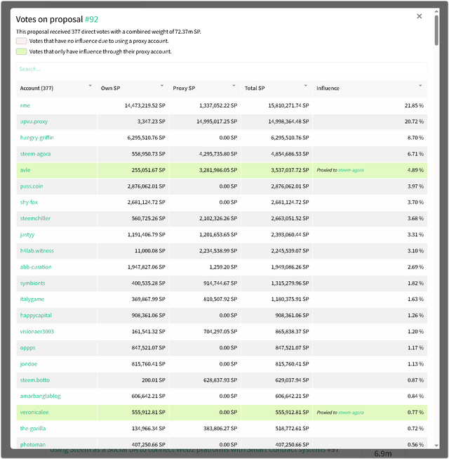
Task: Click the green proxy-influence legend swatch
Action: point(22,51)
